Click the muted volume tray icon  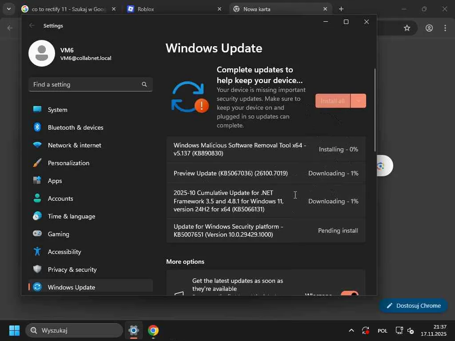[411, 330]
